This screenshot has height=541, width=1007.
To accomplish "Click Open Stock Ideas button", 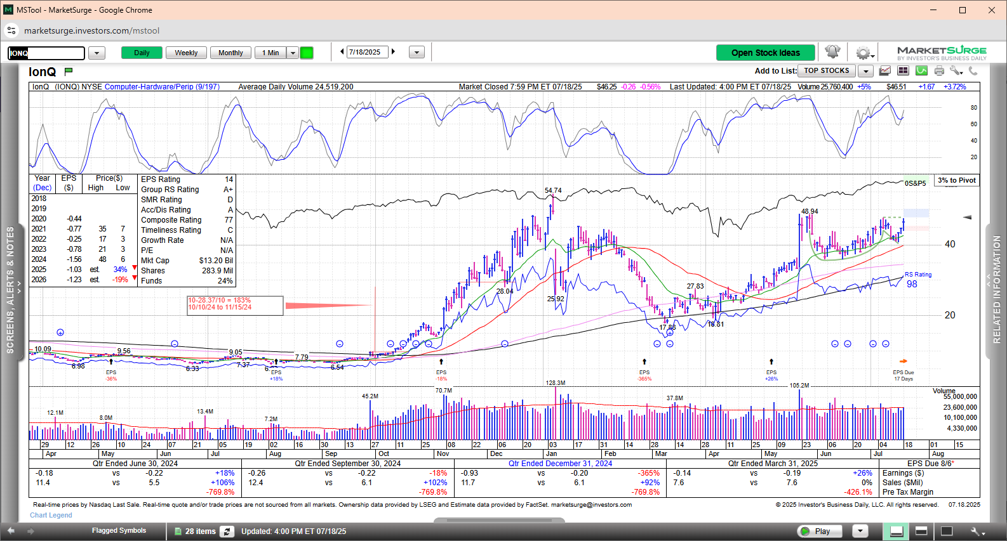I will 766,53.
